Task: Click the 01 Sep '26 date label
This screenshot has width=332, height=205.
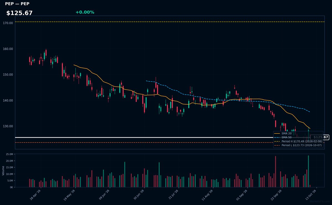Action: [242, 195]
